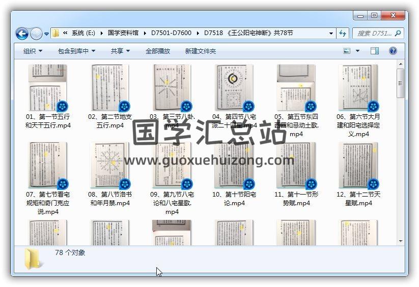Click file name 02、第二节地支五行.mp4

point(110,121)
